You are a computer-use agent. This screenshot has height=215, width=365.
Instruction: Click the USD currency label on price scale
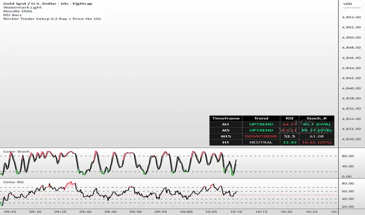(x=348, y=4)
